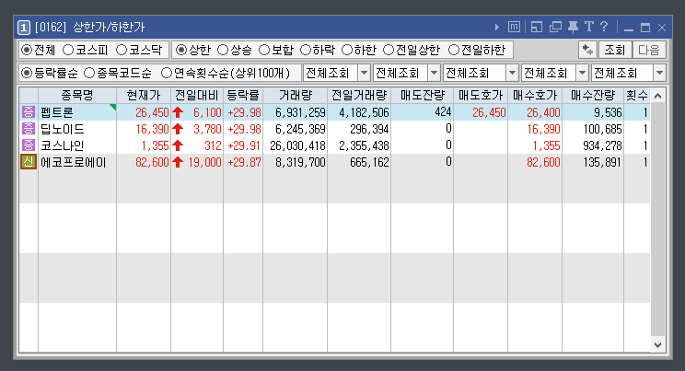Click the +29.87 change rate cell
Screen dimensions: 685x371
click(244, 163)
